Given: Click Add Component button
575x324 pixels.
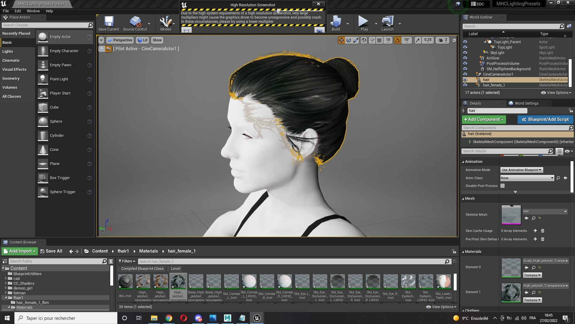Looking at the screenshot, I should point(484,119).
